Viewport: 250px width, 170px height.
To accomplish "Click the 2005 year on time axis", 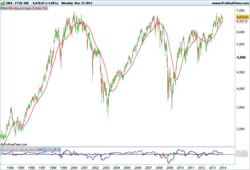I will tap(127, 168).
